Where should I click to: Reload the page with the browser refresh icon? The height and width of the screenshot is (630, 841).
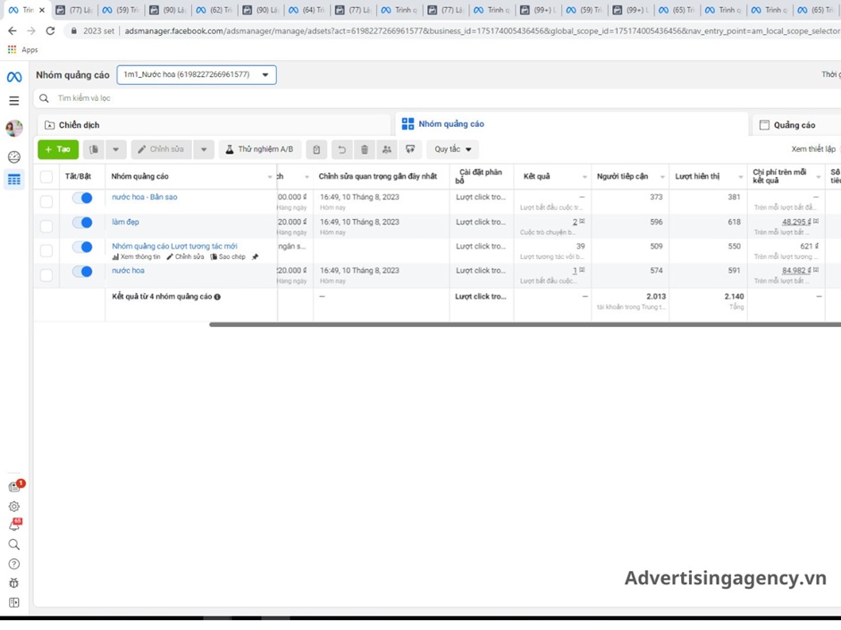point(50,31)
